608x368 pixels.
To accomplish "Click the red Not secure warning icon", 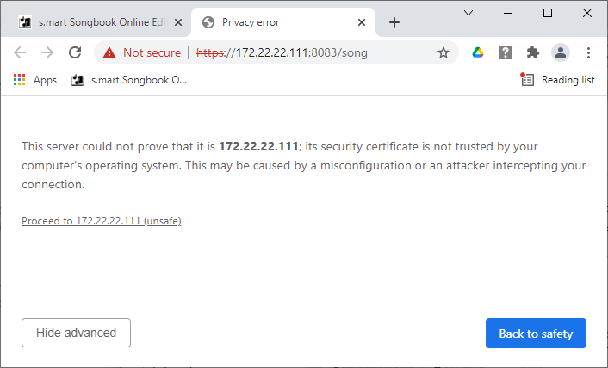I will point(109,52).
